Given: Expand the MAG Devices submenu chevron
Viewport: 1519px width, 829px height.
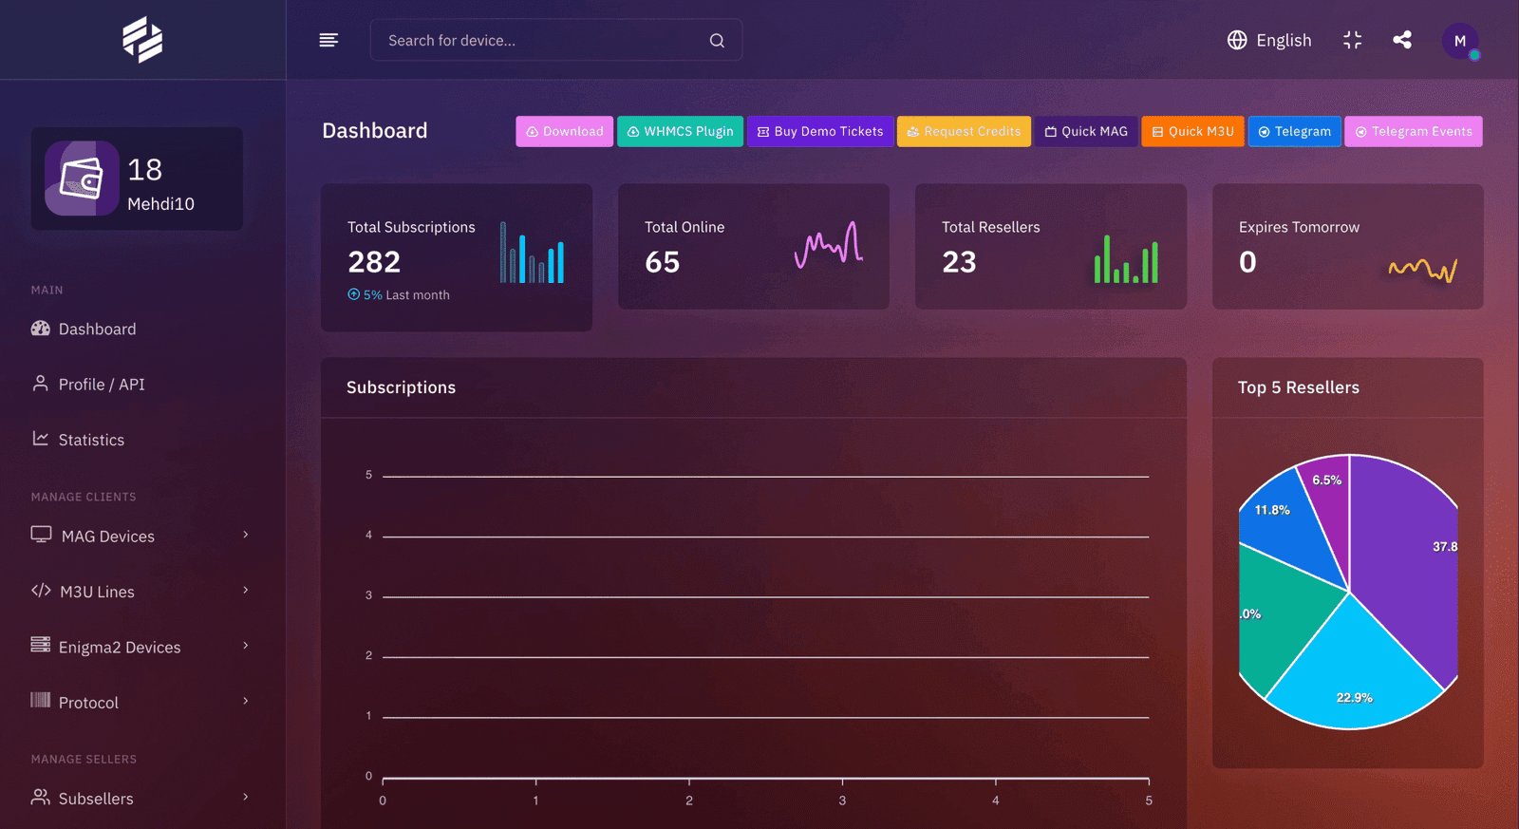Looking at the screenshot, I should pos(246,535).
